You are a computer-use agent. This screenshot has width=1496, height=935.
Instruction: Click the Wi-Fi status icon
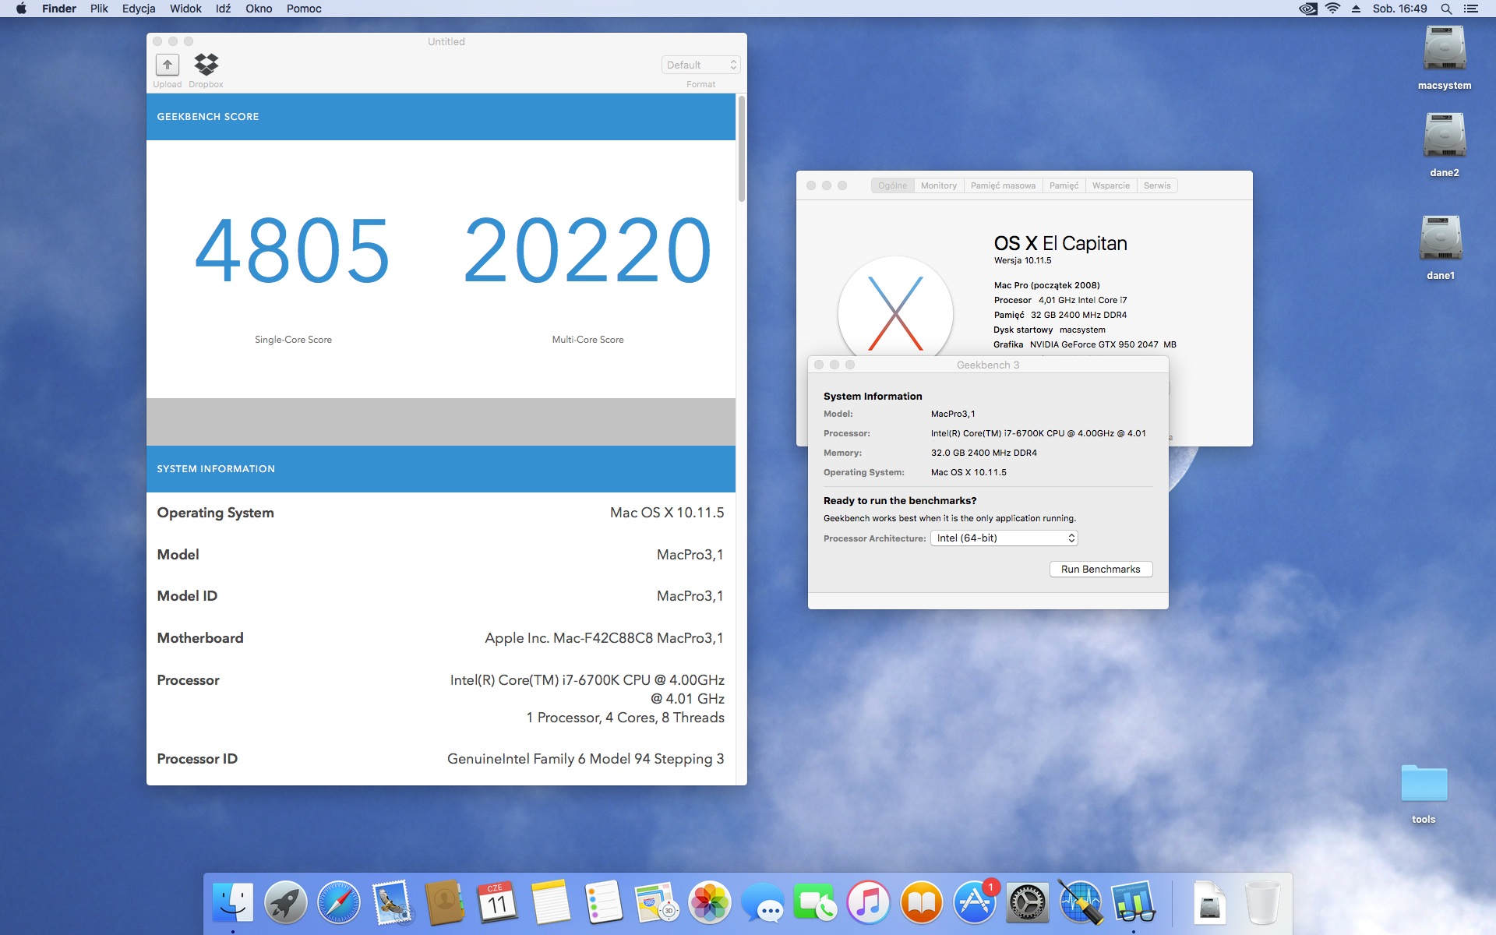tap(1333, 9)
